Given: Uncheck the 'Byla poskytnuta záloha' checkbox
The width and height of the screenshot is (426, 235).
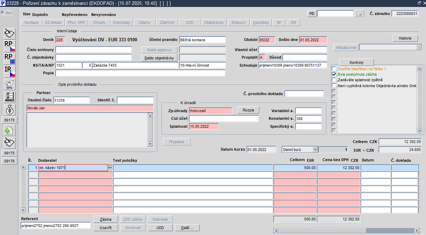Looking at the screenshot, I should click(x=334, y=74).
